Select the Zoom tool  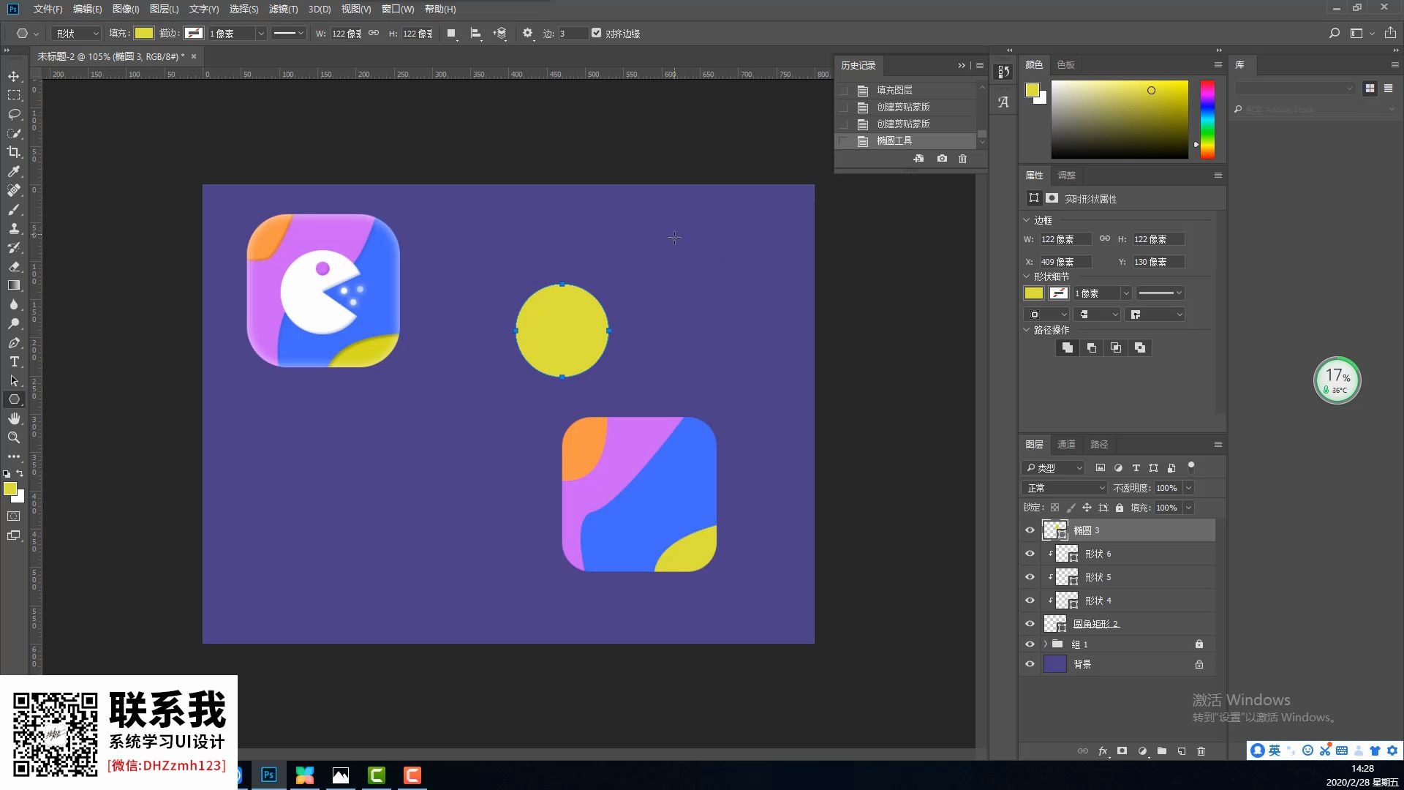[14, 437]
